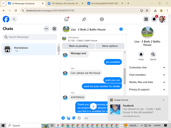
Task: Expand Media, files and links section
Action: pyautogui.click(x=147, y=82)
